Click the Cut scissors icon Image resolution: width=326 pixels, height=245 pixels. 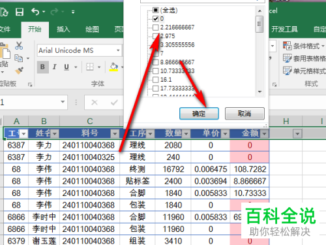click(x=19, y=46)
